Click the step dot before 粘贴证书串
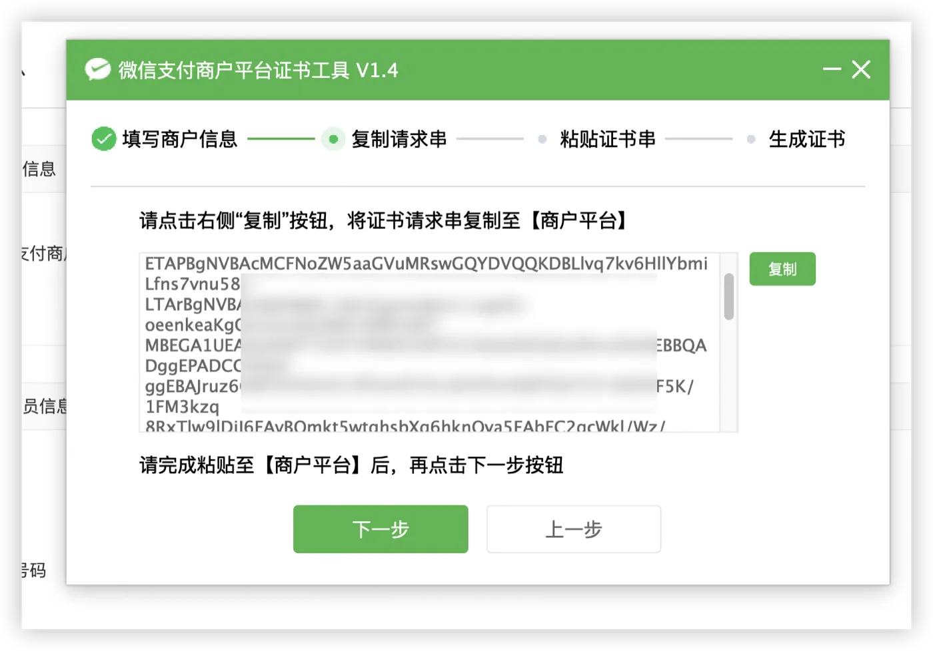This screenshot has width=933, height=651. [542, 139]
